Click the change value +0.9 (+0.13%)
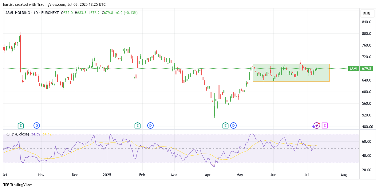 point(126,13)
